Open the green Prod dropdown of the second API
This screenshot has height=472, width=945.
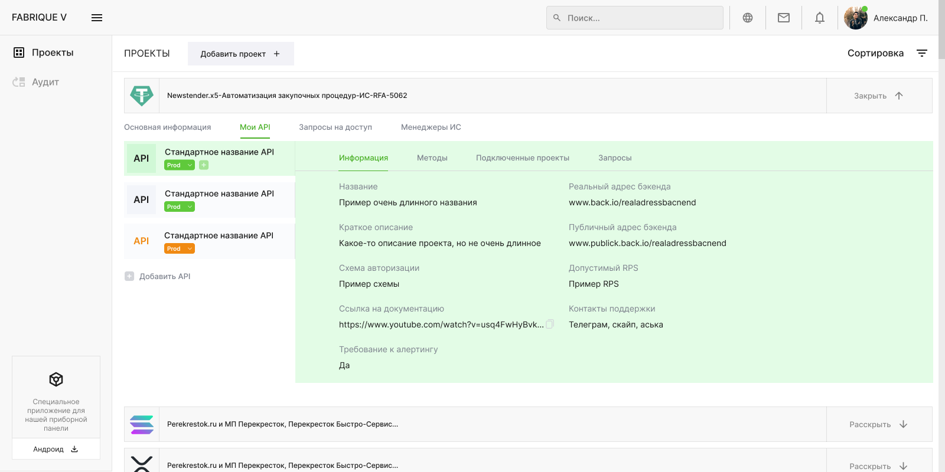pos(180,207)
